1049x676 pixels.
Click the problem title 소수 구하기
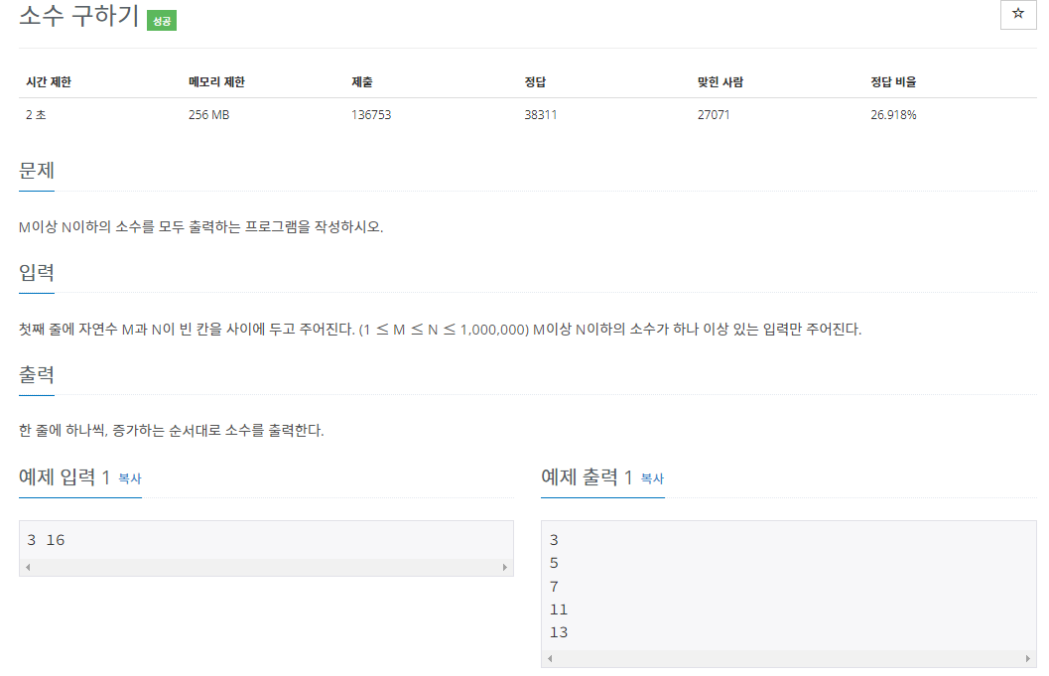point(79,16)
